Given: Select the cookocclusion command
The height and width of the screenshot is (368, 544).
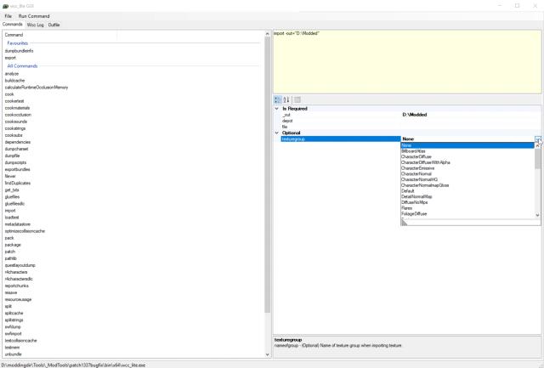Looking at the screenshot, I should (18, 115).
